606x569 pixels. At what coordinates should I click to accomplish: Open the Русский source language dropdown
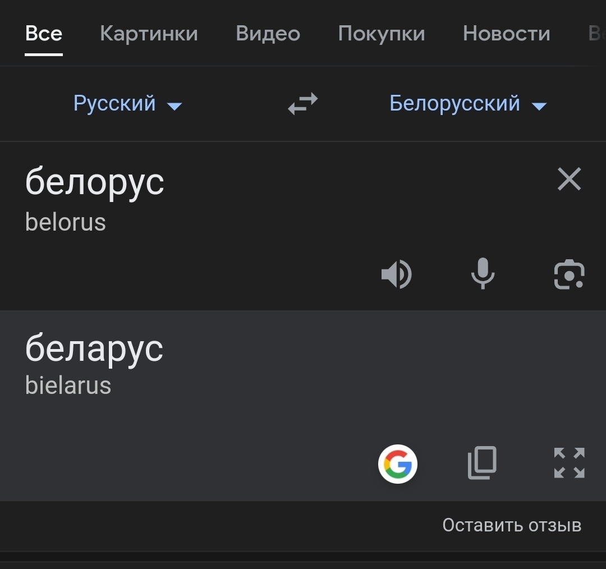click(115, 104)
